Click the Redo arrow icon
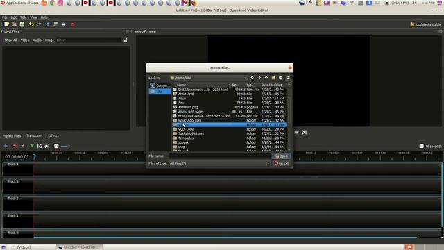This screenshot has height=250, width=444. point(39,24)
